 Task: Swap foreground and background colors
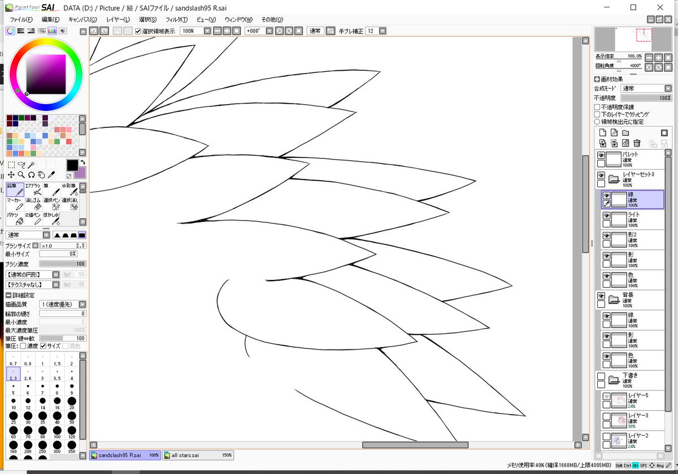[x=82, y=163]
